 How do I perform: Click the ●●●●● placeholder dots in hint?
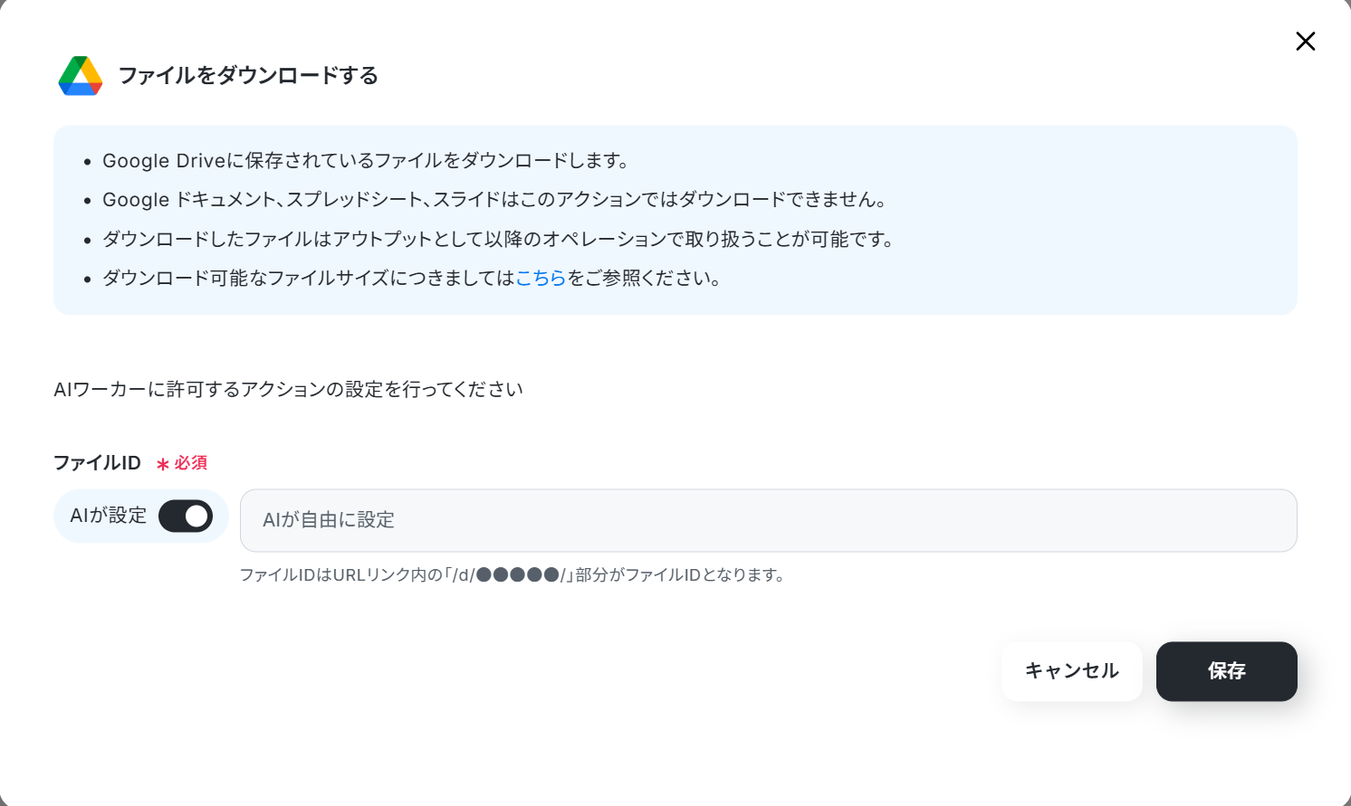pos(517,575)
